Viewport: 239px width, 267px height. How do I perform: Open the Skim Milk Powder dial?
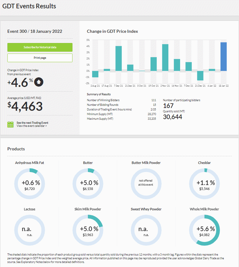88,230
